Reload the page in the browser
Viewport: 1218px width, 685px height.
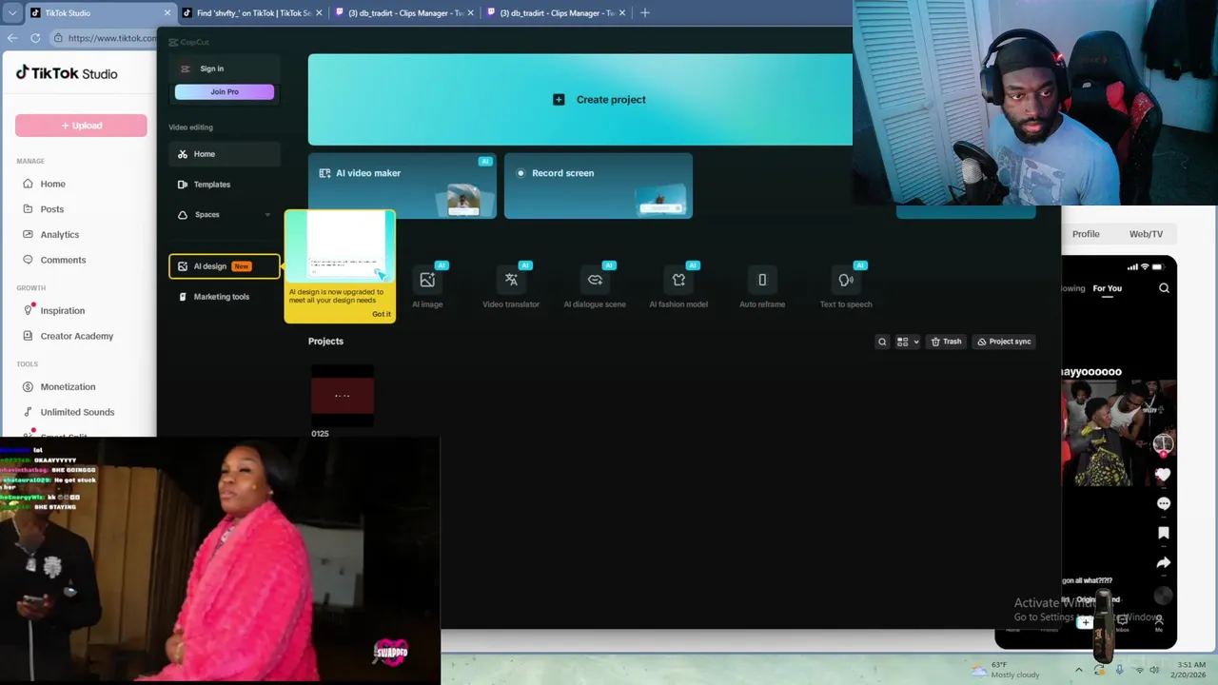click(x=36, y=38)
